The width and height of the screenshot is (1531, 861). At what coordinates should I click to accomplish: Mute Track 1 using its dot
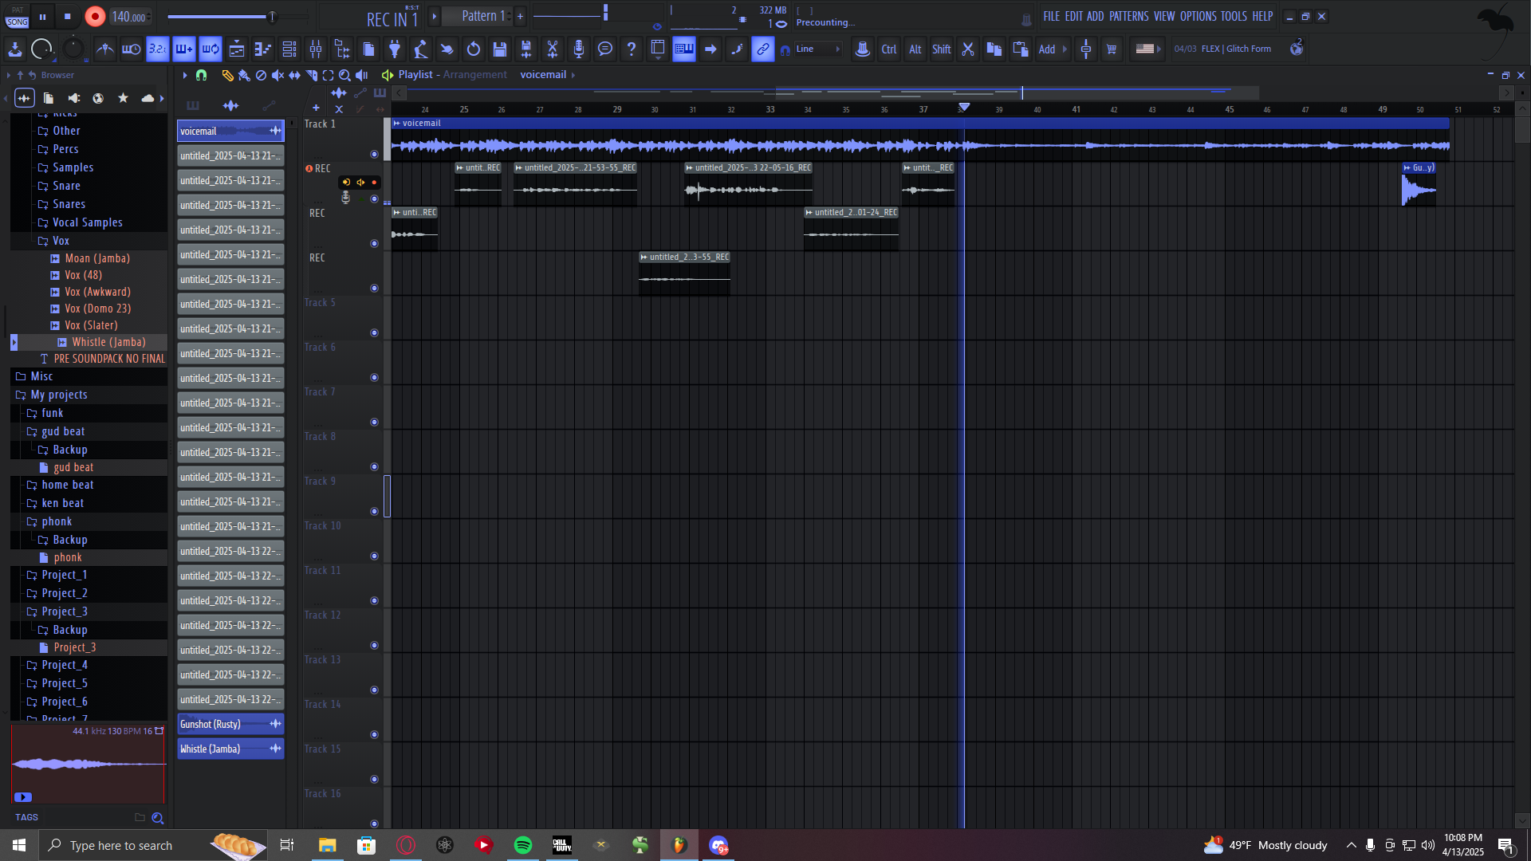374,154
